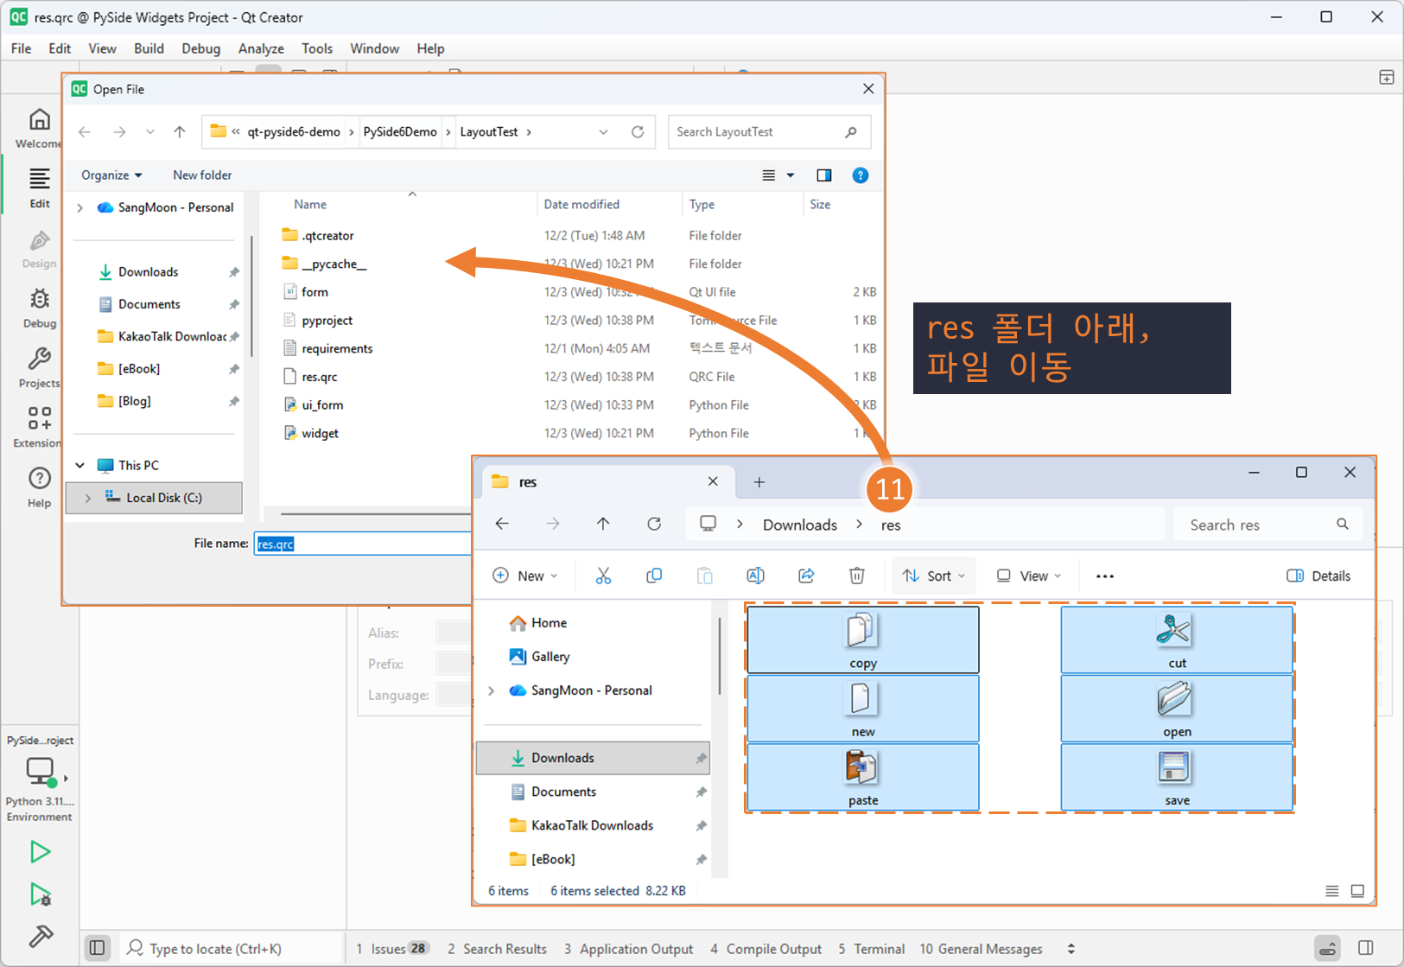Open Projects mode in sidebar
The width and height of the screenshot is (1404, 967).
tap(40, 368)
